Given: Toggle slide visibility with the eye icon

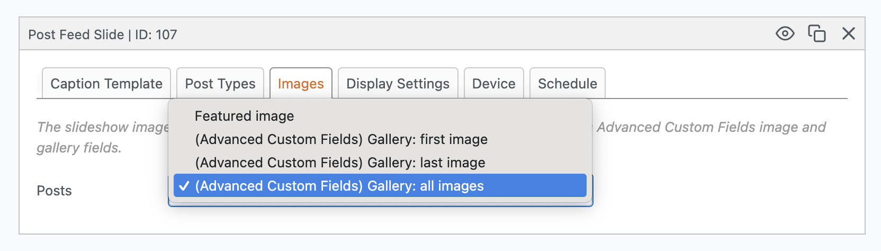Looking at the screenshot, I should tap(785, 34).
